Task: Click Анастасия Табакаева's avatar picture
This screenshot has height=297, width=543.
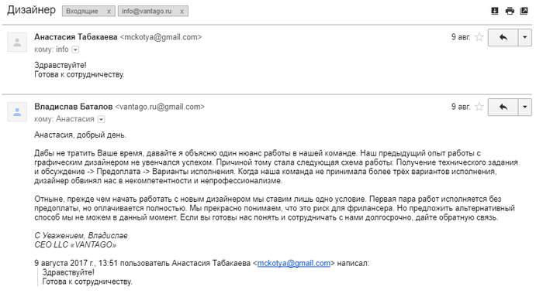Action: point(17,42)
